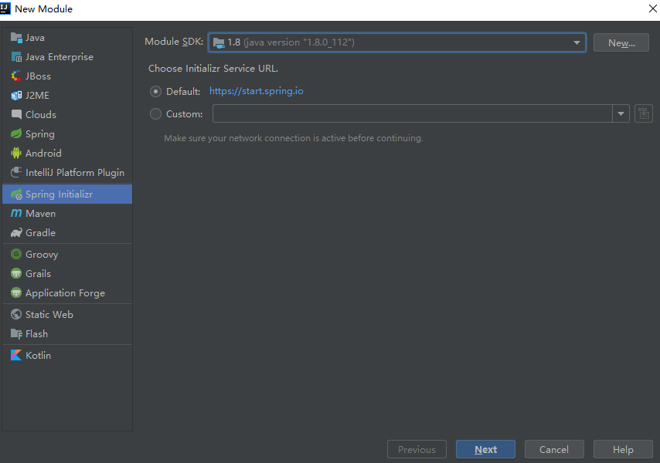Expand the Custom URL history dropdown
The width and height of the screenshot is (660, 463).
coord(621,113)
